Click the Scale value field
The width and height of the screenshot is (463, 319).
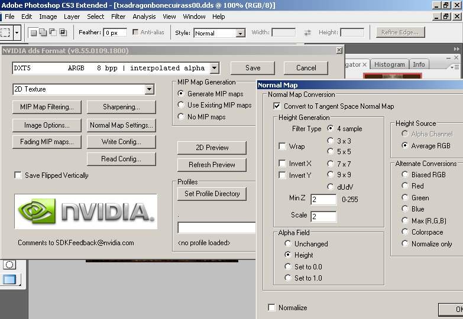(323, 217)
